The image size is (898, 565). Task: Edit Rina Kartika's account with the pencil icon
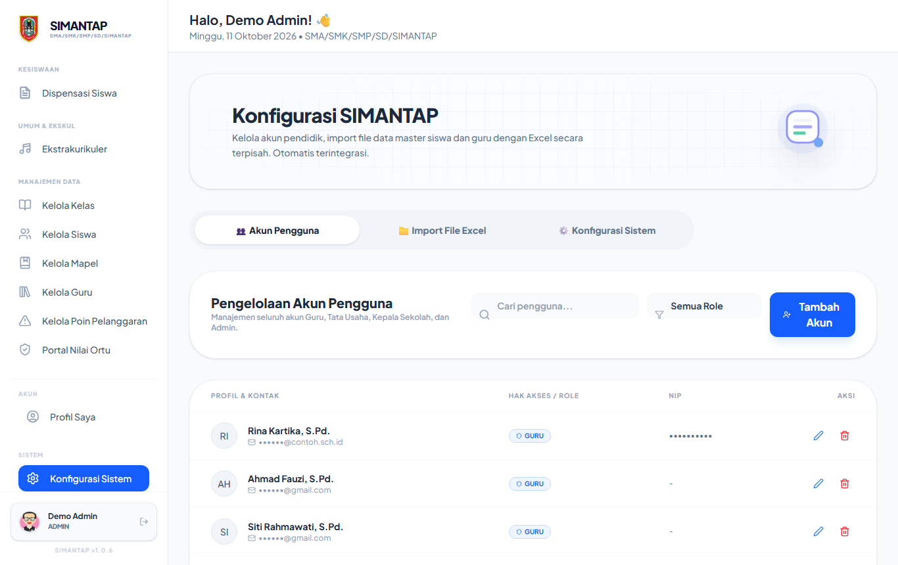coord(818,436)
